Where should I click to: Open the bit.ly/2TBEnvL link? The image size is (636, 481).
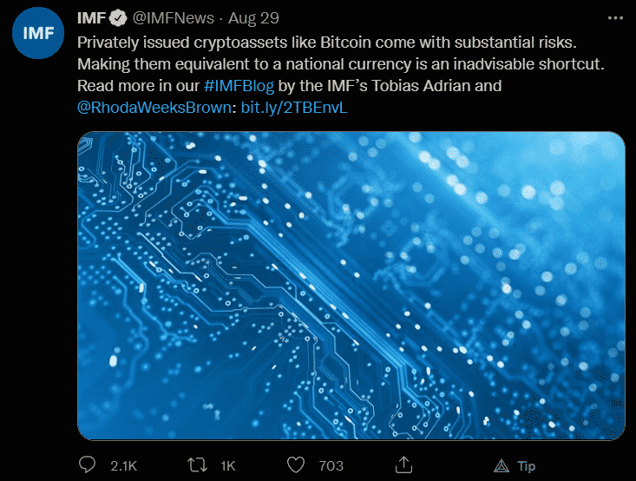tap(294, 108)
